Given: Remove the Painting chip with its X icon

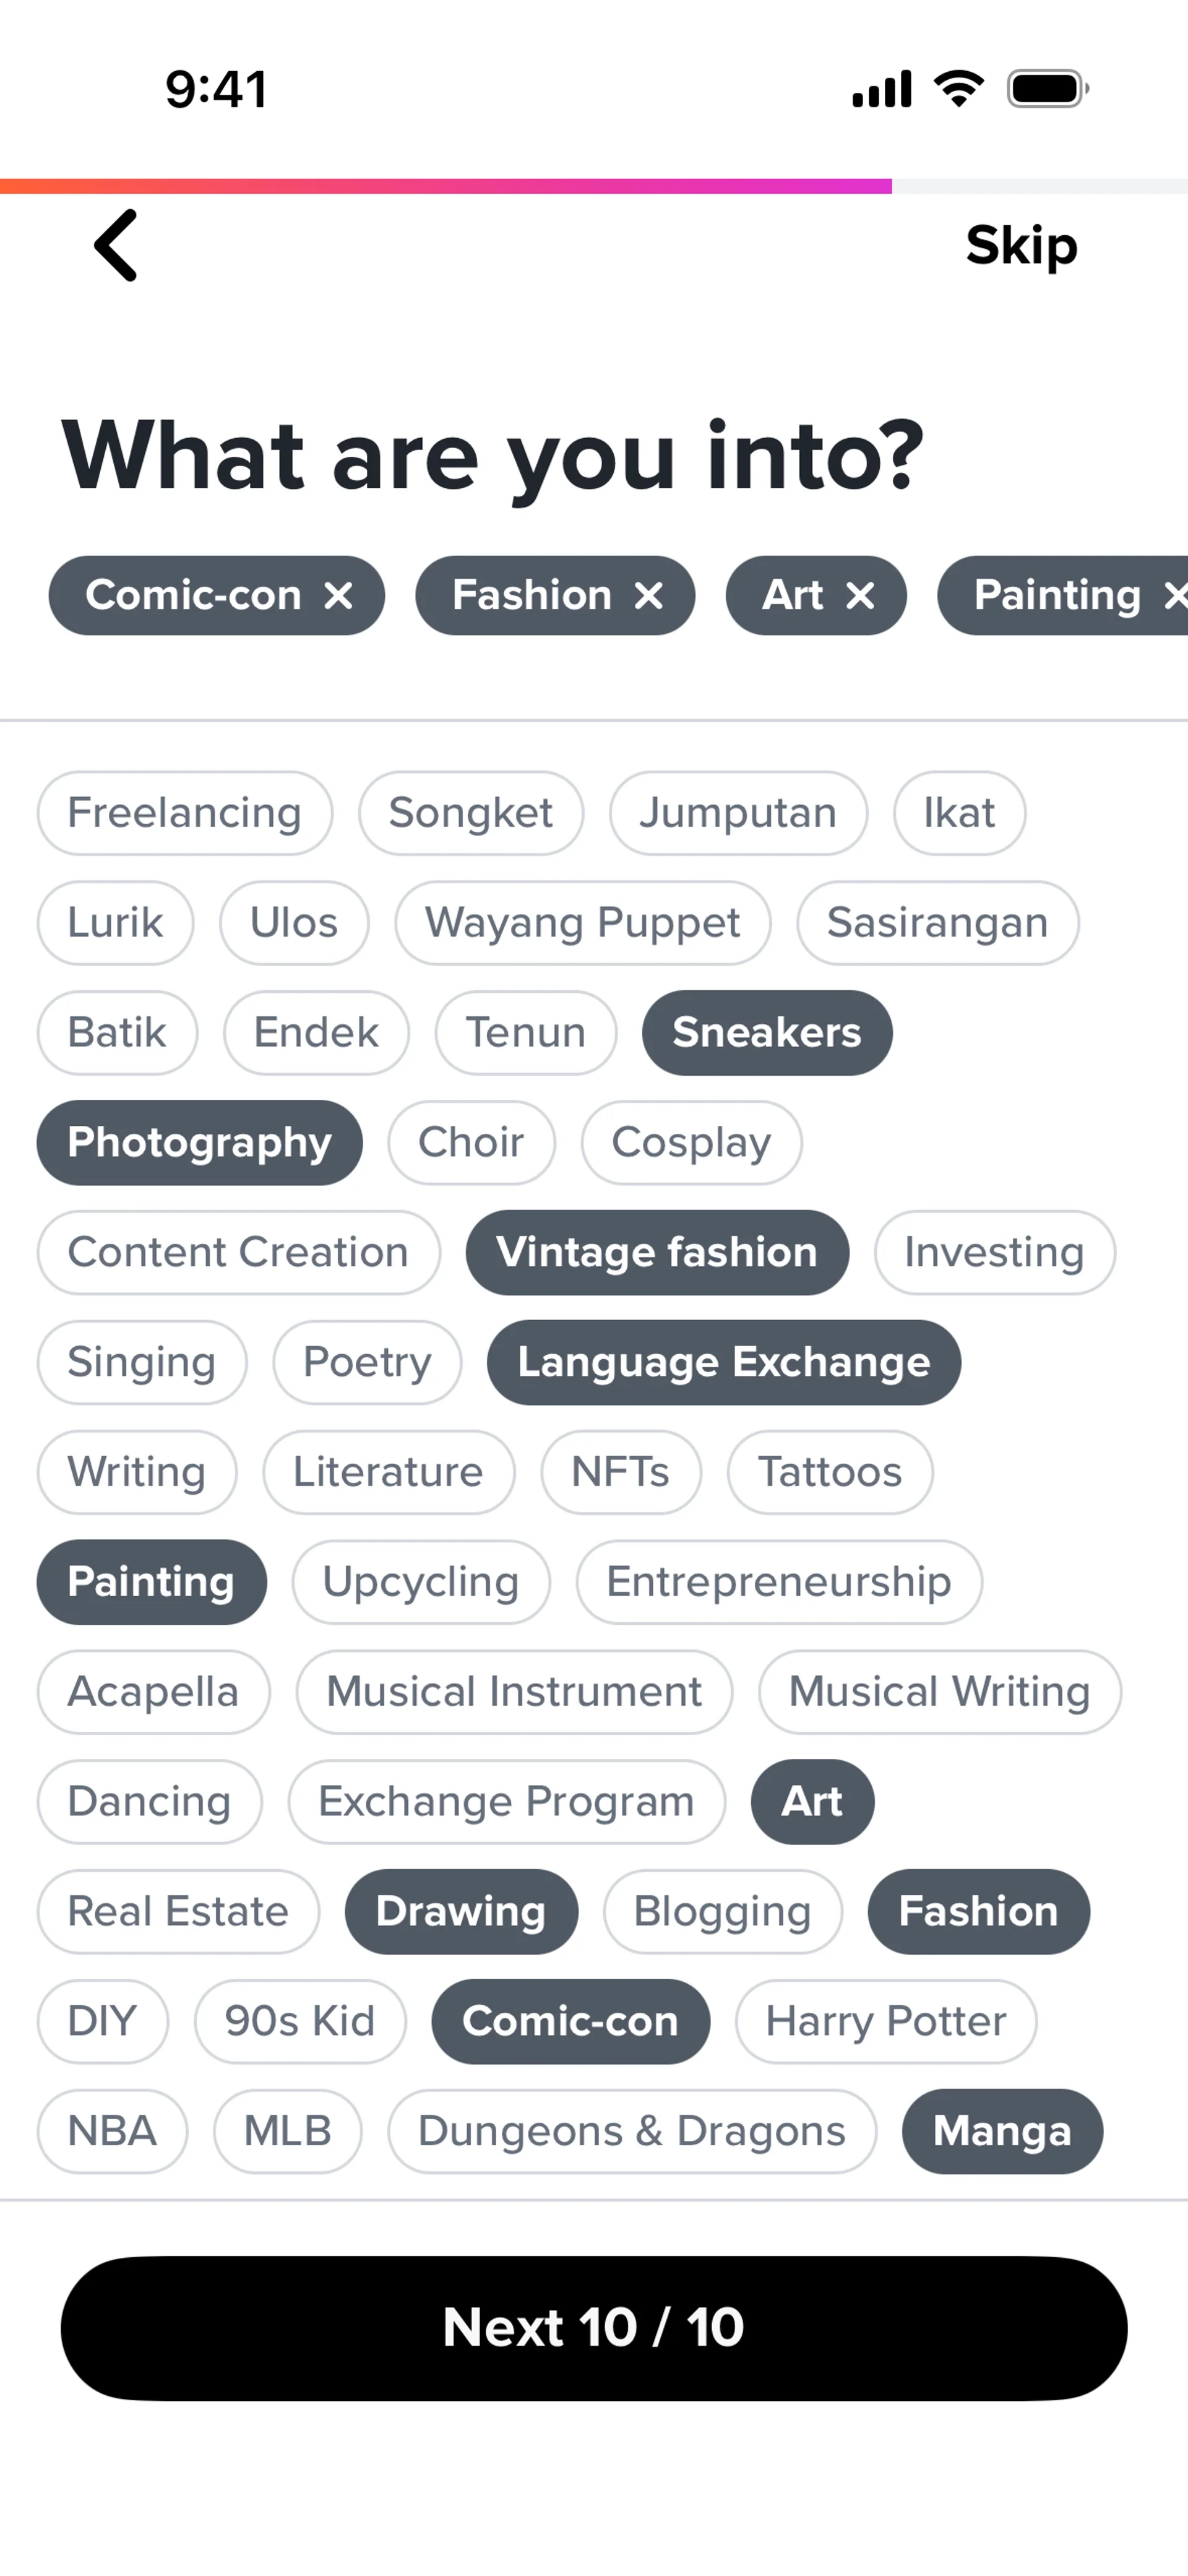Looking at the screenshot, I should click(1175, 596).
